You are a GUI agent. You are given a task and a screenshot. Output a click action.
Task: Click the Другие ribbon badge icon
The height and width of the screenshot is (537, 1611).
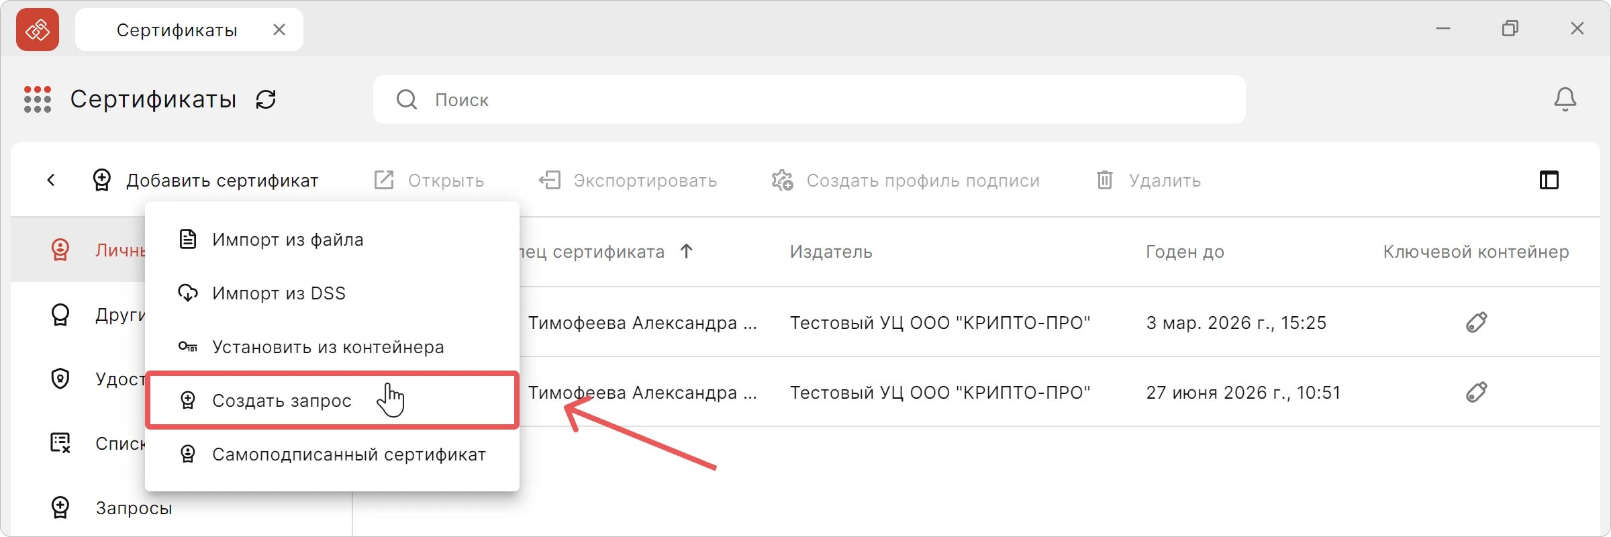[x=60, y=314]
